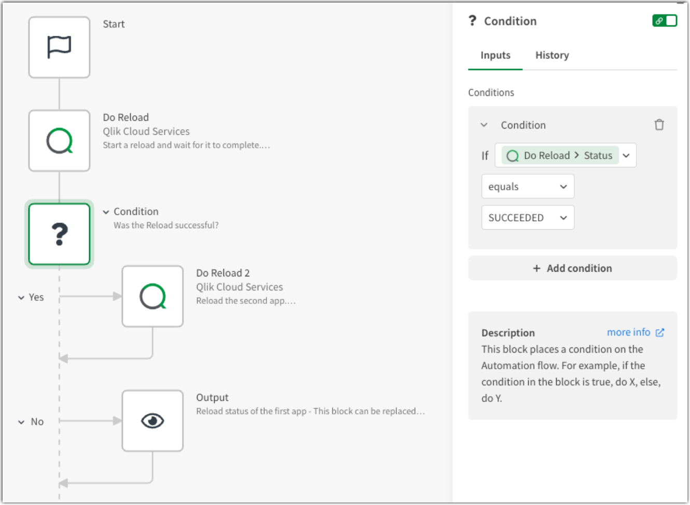The image size is (690, 505).
Task: Collapse the No branch
Action: (21, 422)
